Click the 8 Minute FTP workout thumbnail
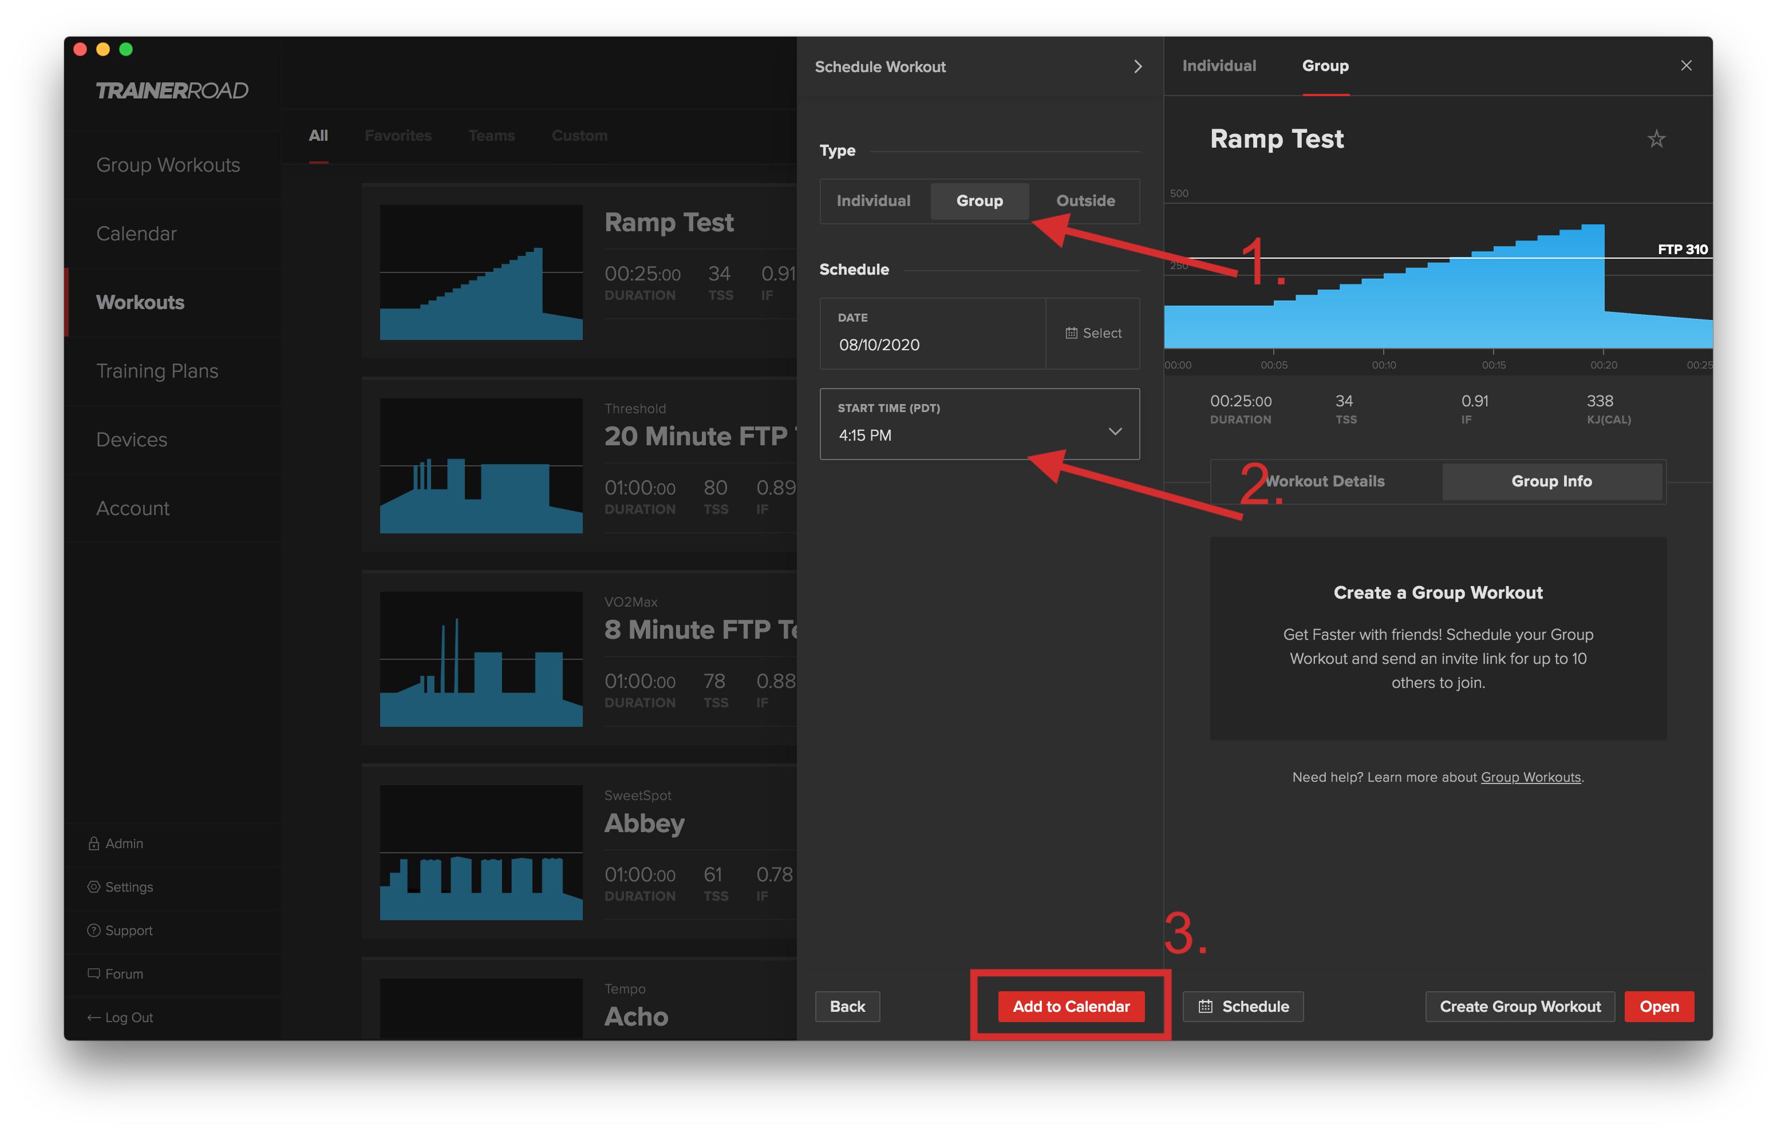The height and width of the screenshot is (1132, 1777). (481, 659)
